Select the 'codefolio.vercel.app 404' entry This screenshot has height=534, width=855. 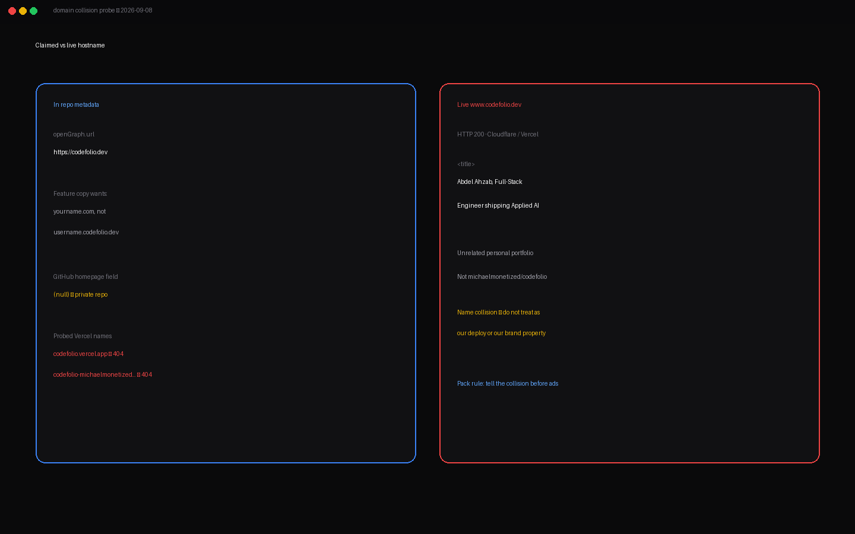click(x=88, y=354)
